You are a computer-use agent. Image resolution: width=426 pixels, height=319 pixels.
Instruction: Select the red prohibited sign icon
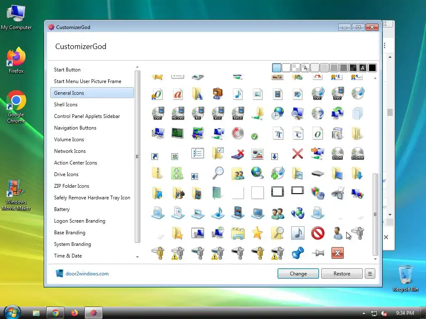coord(317,233)
